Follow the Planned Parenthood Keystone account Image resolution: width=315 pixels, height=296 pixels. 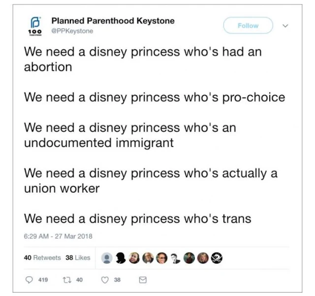[248, 26]
